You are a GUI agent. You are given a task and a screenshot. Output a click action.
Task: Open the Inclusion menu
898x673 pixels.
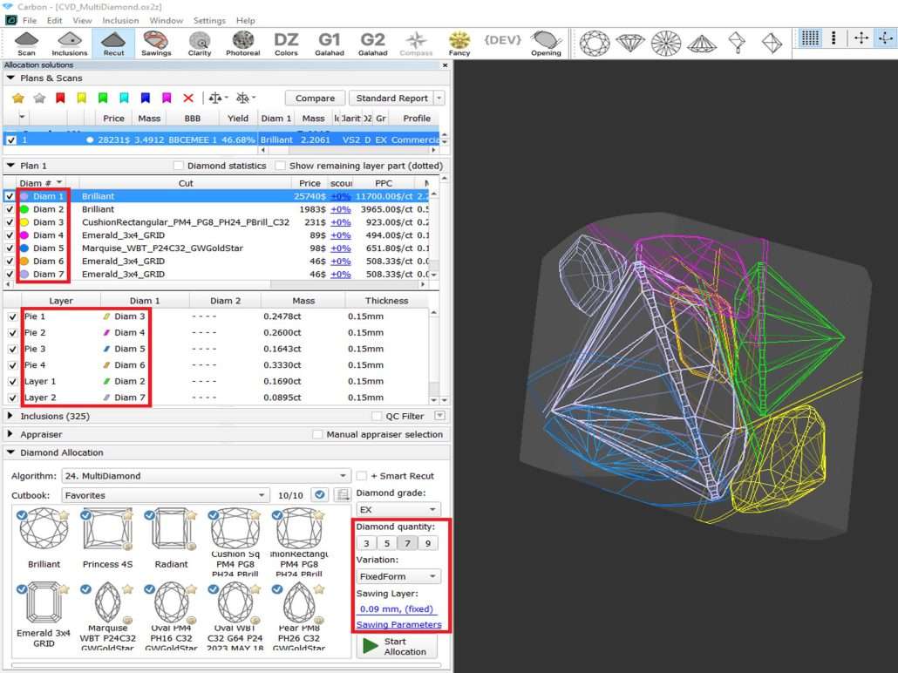120,20
